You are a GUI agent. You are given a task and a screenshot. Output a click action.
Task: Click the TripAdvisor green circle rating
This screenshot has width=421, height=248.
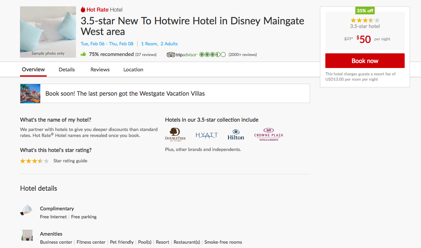[x=212, y=54]
